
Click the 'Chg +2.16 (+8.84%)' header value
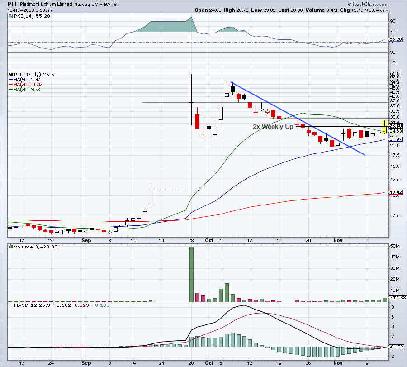click(x=362, y=10)
